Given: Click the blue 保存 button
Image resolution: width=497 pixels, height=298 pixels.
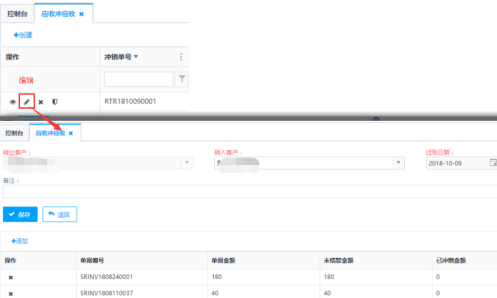Looking at the screenshot, I should coord(20,215).
